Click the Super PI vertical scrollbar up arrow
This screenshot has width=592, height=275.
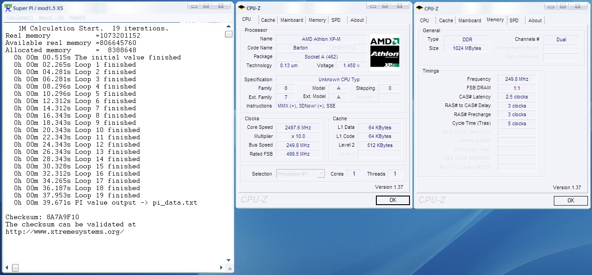228,26
